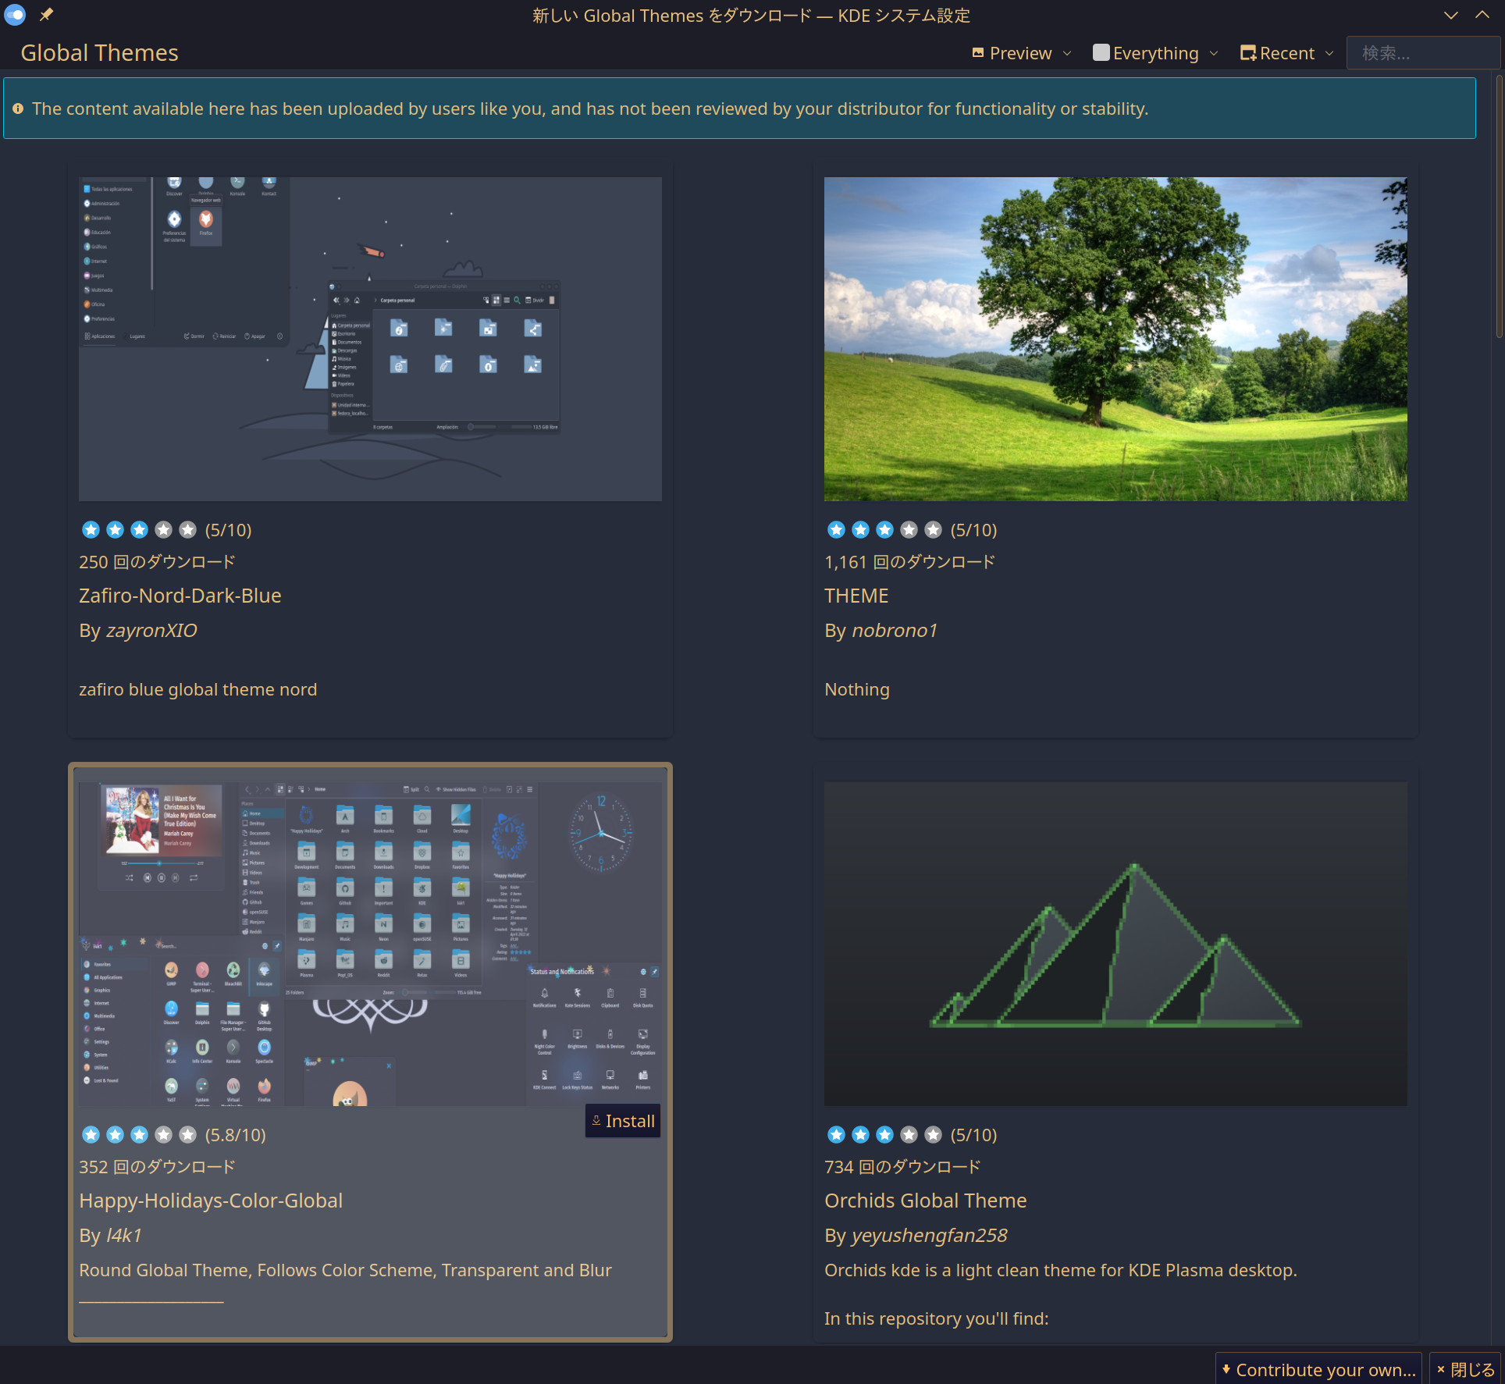
Task: Click the pin icon in title bar
Action: tap(46, 14)
